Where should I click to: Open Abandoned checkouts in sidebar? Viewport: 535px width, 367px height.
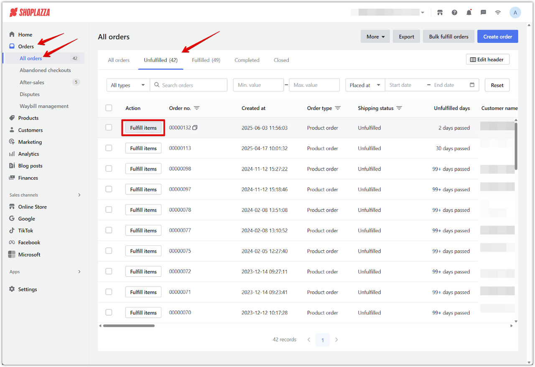(45, 70)
